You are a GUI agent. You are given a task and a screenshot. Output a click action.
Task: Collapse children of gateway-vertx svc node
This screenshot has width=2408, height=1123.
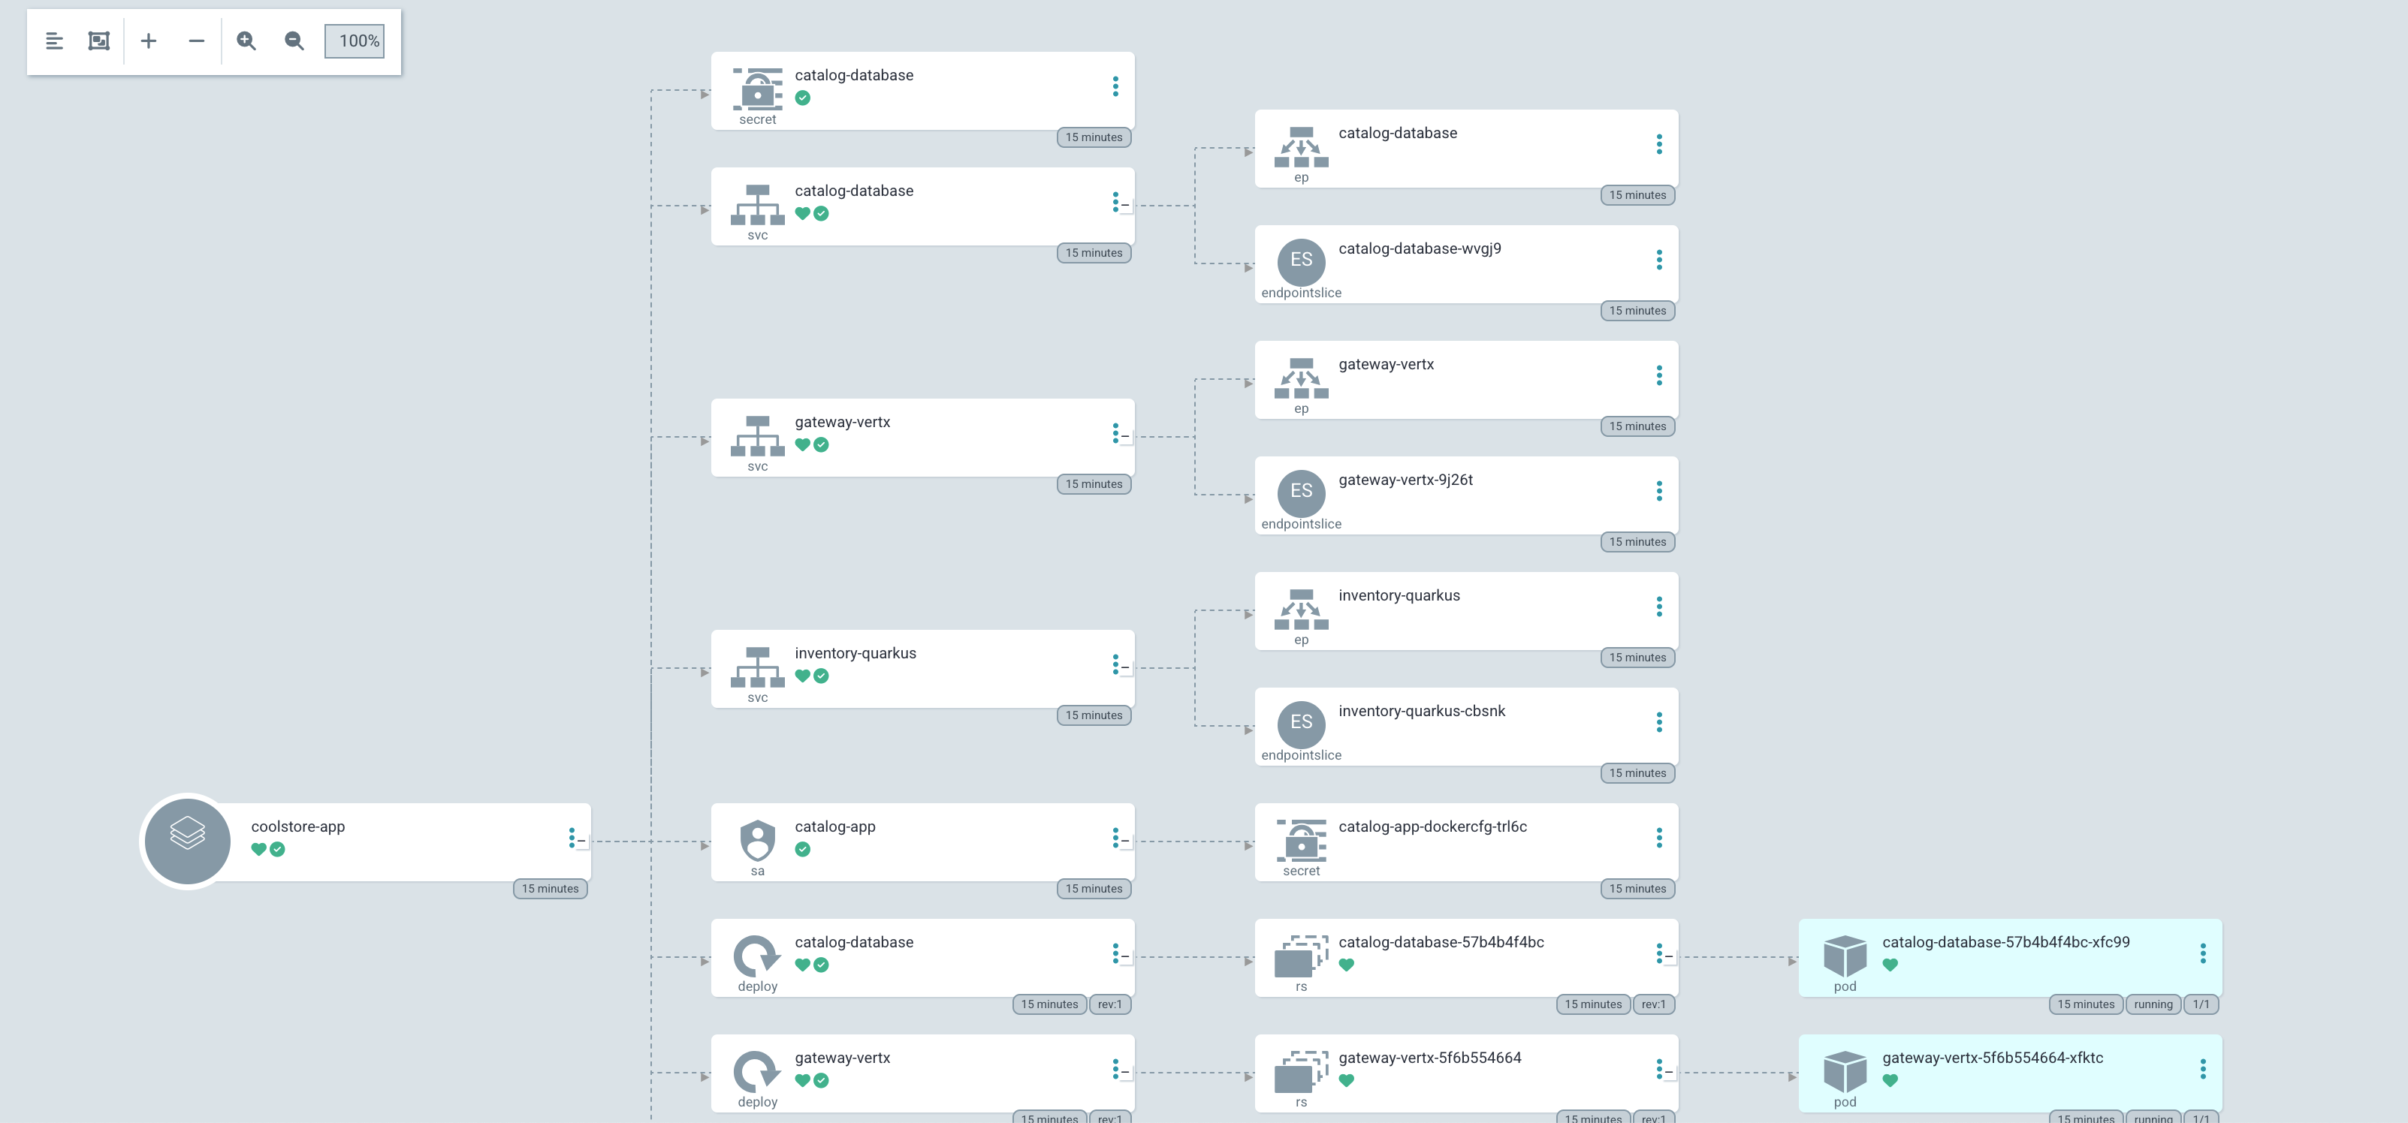[1125, 436]
